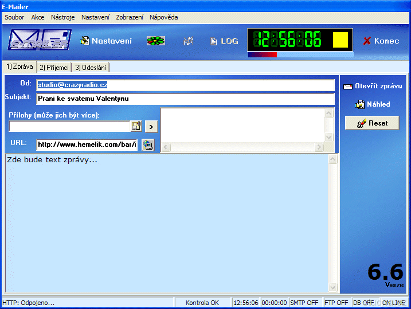Switch to the 2) Příjemci tab
411x309 pixels.
[x=54, y=68]
